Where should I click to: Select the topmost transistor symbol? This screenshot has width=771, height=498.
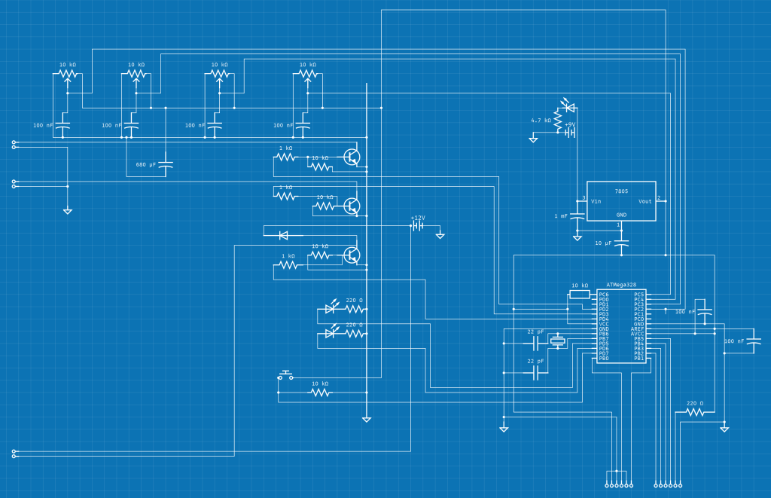tap(352, 157)
